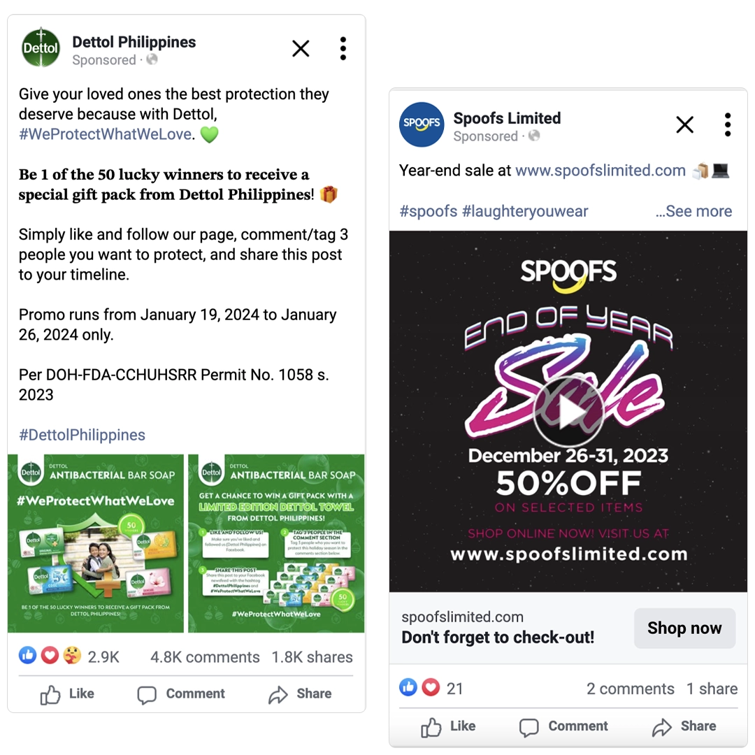Dismiss the Dettol Philippines sponsored post
Screen dimensions: 755x755
coord(301,48)
